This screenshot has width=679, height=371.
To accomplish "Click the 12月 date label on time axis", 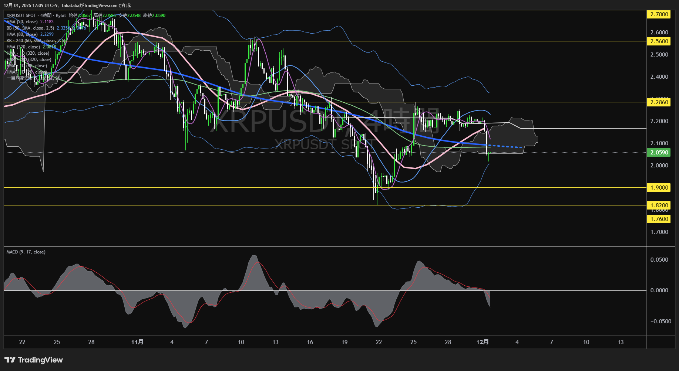I will (483, 342).
